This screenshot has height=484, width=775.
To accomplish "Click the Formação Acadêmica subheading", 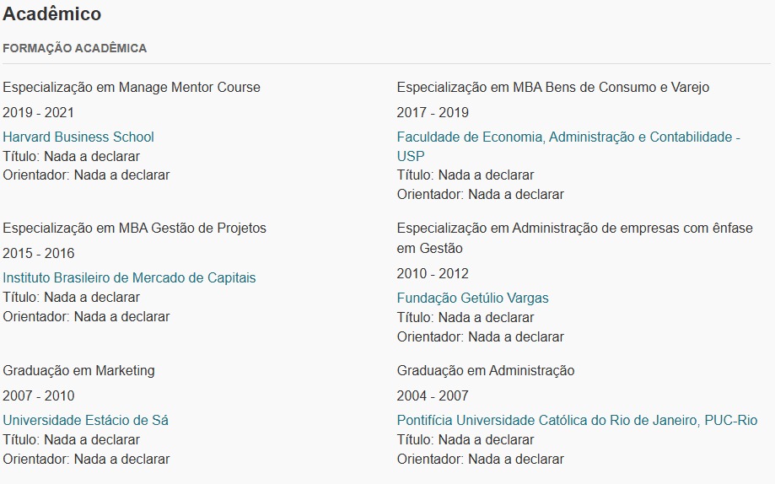I will [x=75, y=48].
